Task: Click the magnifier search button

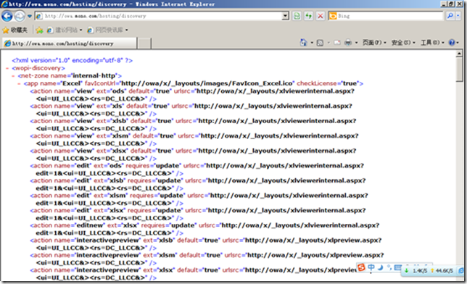Action: point(450,16)
